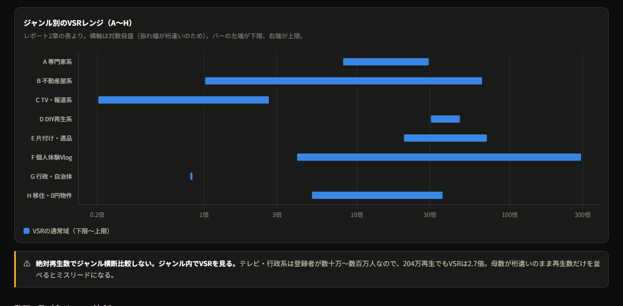623x306 pixels.
Task: Click the H 移住・0円物件 axis label
Action: pos(50,195)
